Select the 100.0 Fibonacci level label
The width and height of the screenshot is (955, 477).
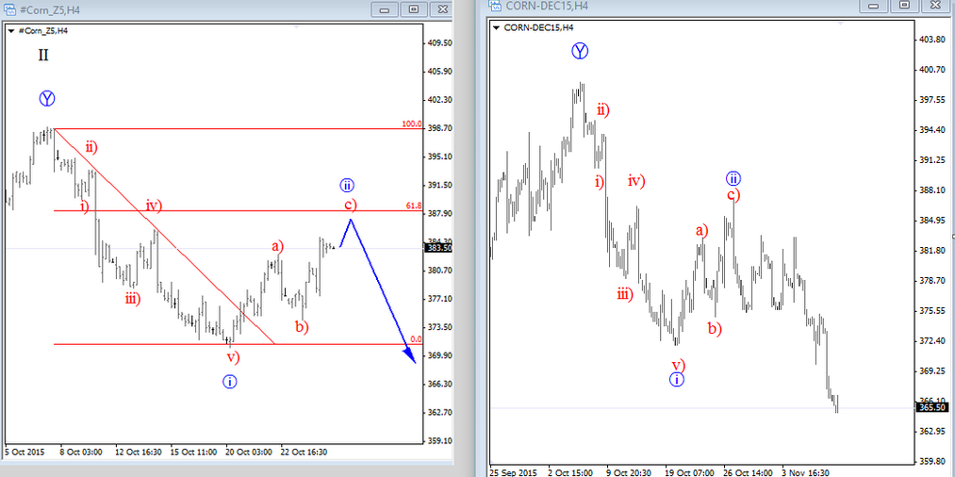click(x=411, y=123)
